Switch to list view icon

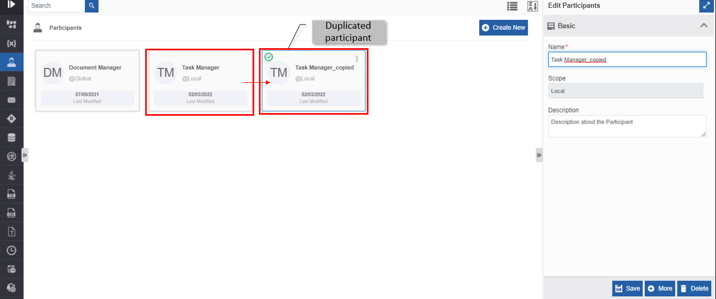point(512,6)
